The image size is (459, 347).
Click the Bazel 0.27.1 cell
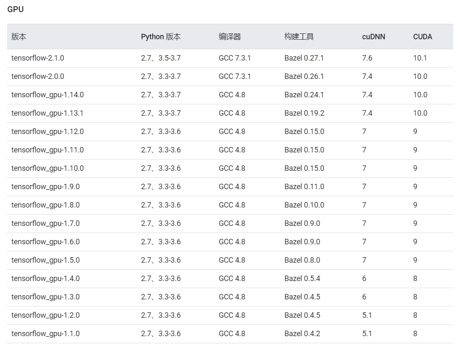pos(304,58)
